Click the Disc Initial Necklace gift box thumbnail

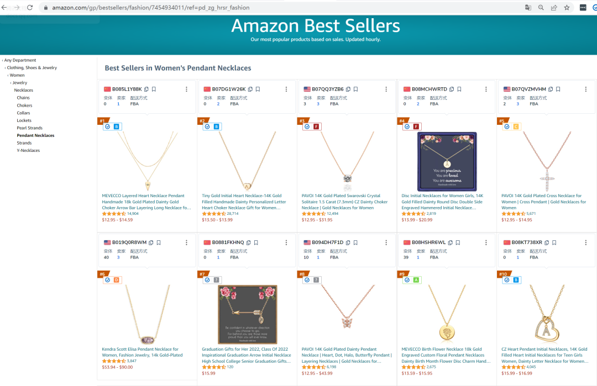point(447,162)
